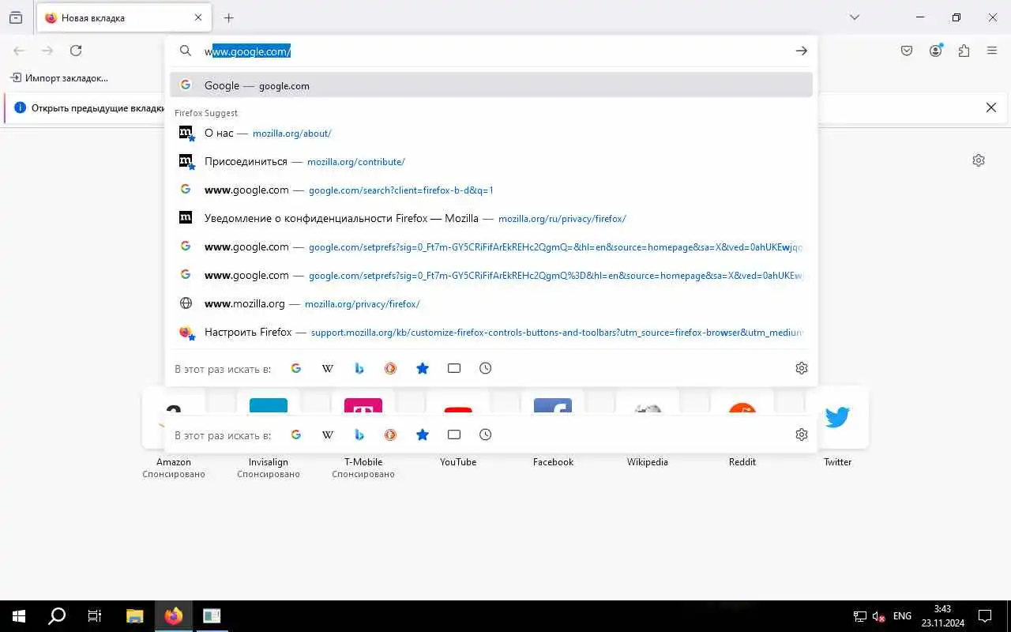Open the Firefox account menu
Image resolution: width=1011 pixels, height=632 pixels.
click(935, 51)
